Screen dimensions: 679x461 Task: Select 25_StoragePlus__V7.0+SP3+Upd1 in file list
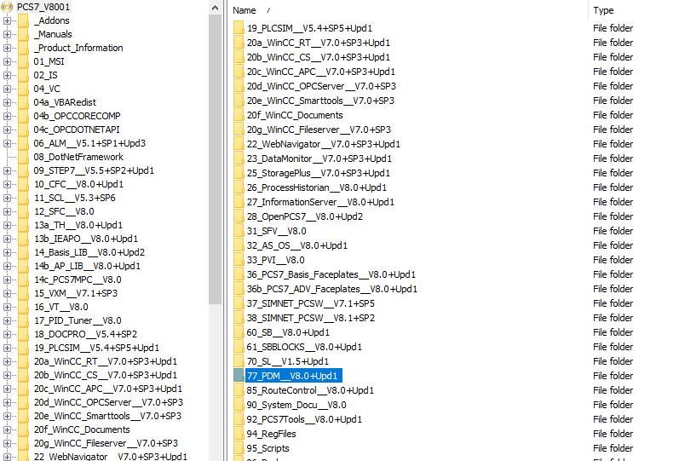pyautogui.click(x=319, y=173)
